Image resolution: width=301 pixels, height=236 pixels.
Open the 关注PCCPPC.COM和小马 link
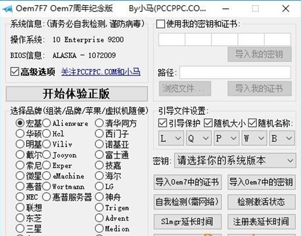101,72
